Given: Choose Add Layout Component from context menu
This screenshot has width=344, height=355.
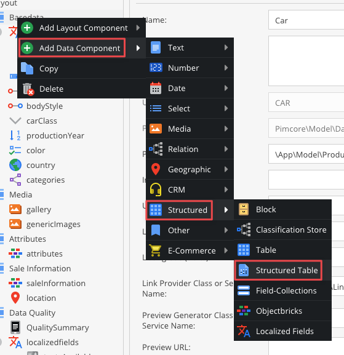Looking at the screenshot, I should click(x=81, y=28).
